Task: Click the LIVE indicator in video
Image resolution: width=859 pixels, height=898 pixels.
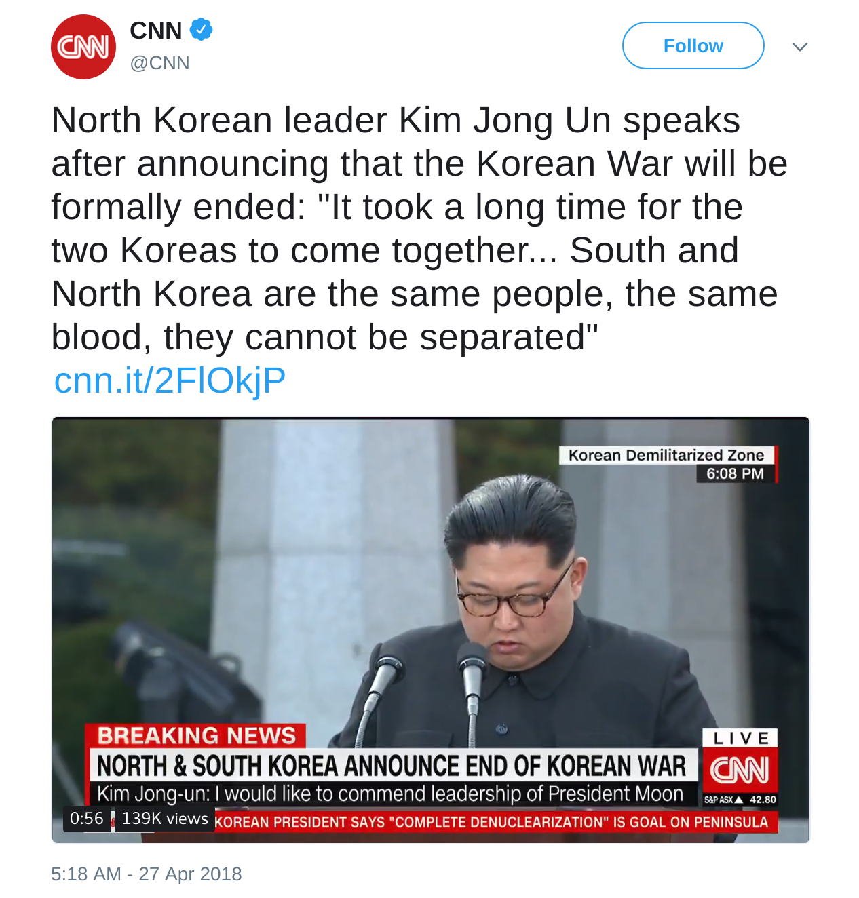Action: [740, 738]
